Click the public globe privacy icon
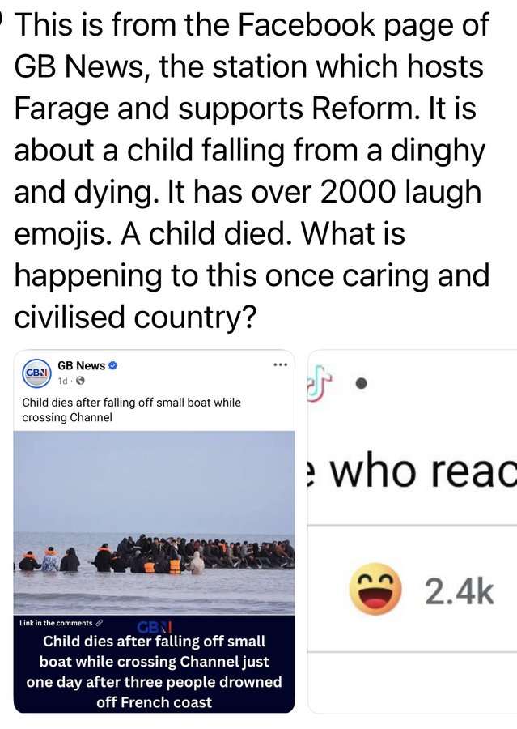 pyautogui.click(x=80, y=382)
